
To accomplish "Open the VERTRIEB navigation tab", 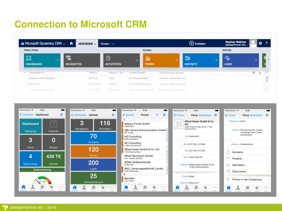I will [x=87, y=44].
